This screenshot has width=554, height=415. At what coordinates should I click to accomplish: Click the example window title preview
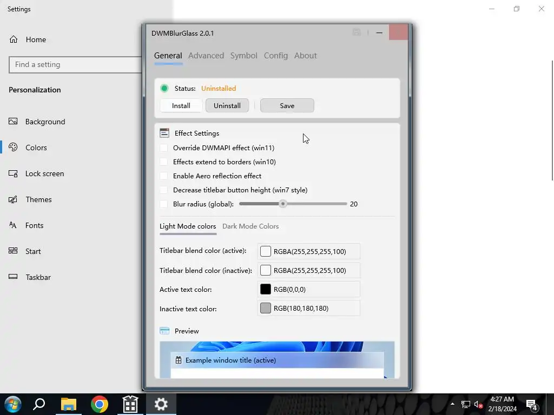[277, 360]
